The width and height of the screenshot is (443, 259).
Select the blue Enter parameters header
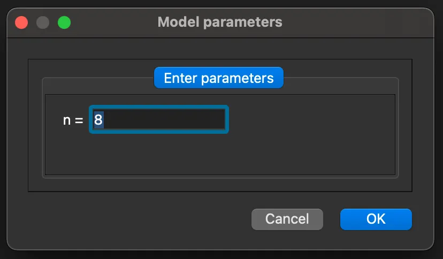[x=218, y=78]
